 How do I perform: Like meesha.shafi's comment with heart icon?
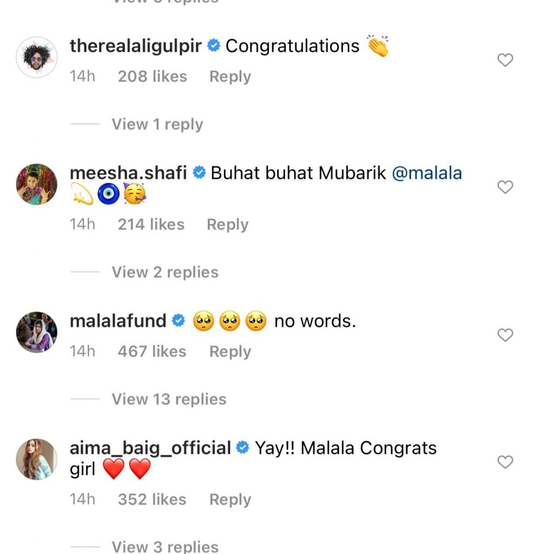coord(505,187)
